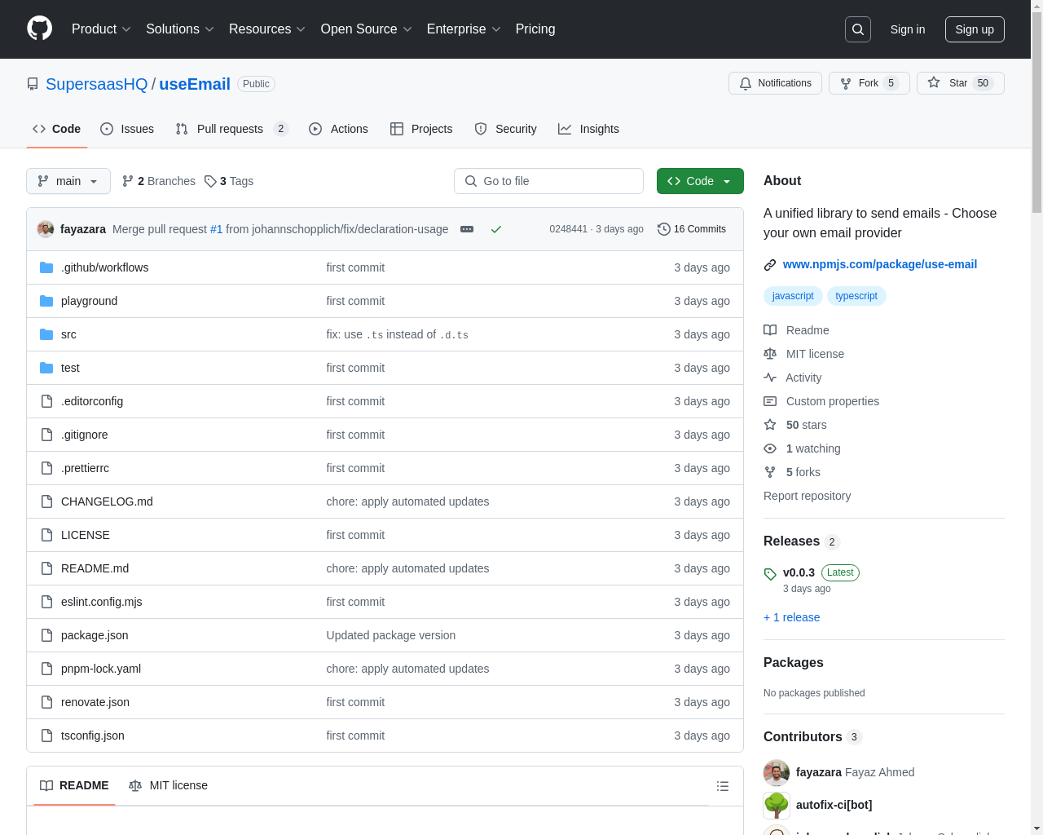
Task: View the 5 forks link
Action: [792, 472]
